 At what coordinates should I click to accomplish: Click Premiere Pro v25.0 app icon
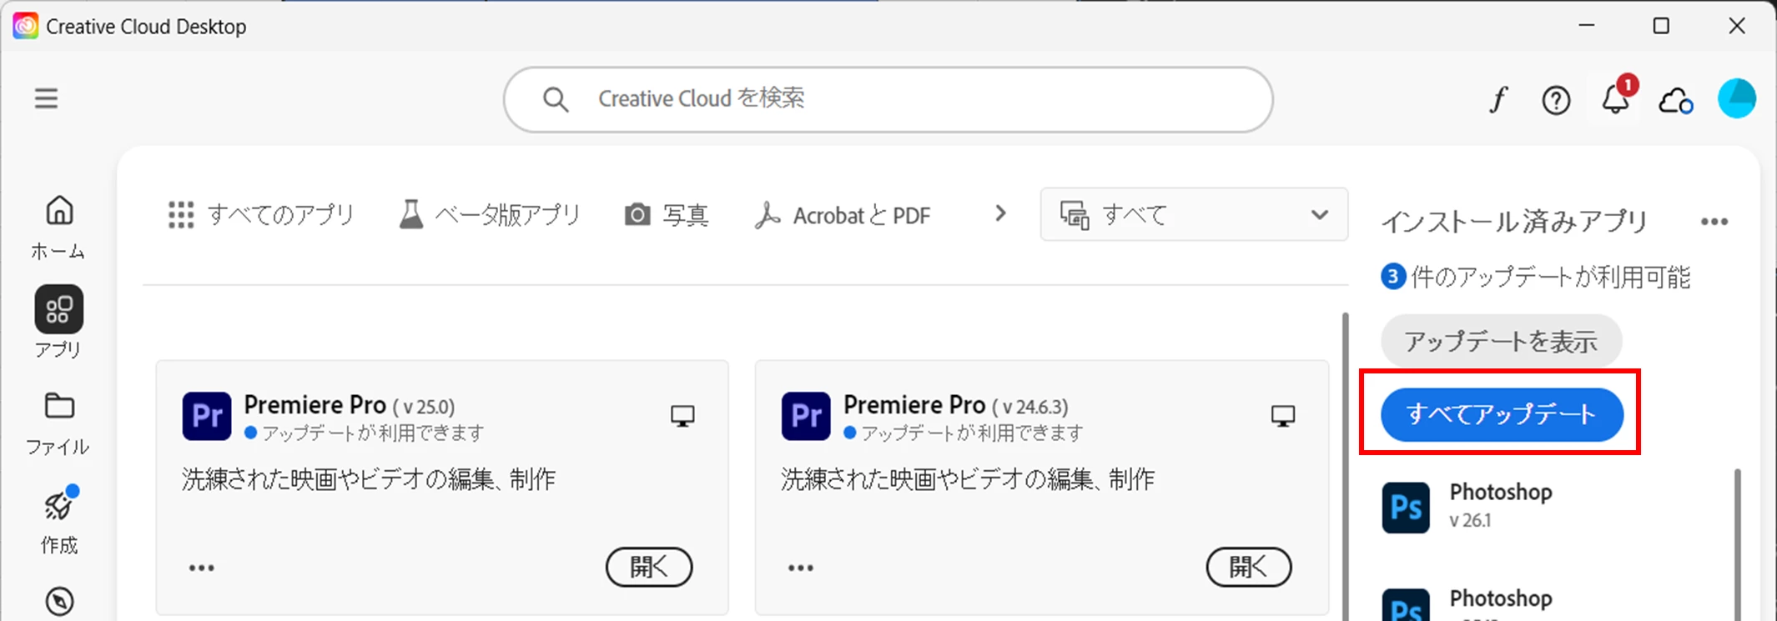(x=207, y=416)
